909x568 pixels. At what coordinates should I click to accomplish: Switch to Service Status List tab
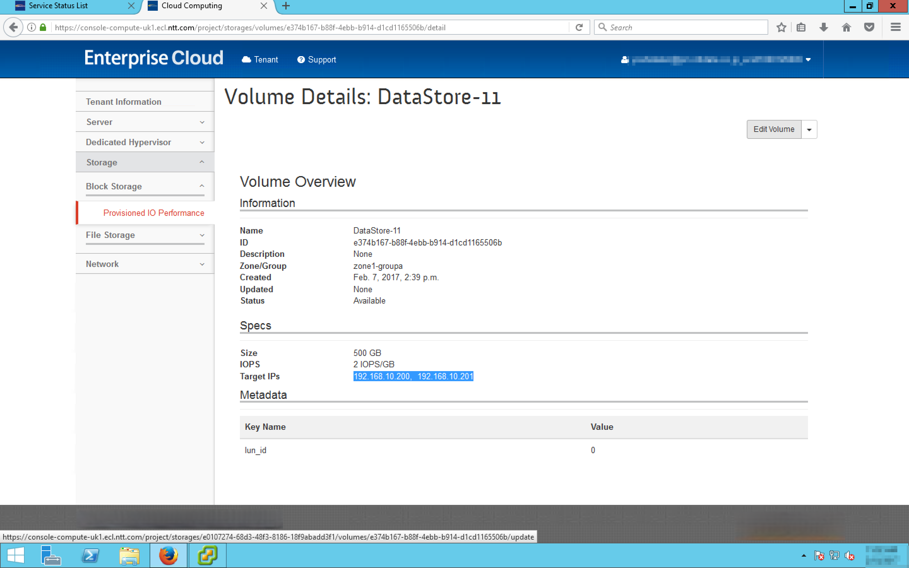[x=58, y=6]
